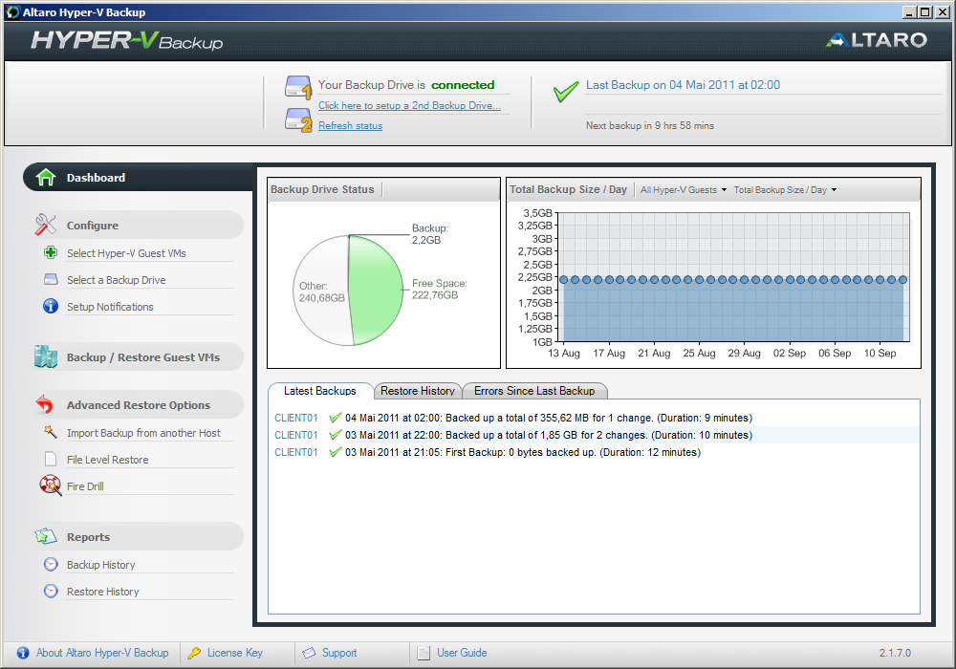Click 'Next backup in 9 hrs 58 mins' text
The height and width of the screenshot is (669, 956).
650,125
